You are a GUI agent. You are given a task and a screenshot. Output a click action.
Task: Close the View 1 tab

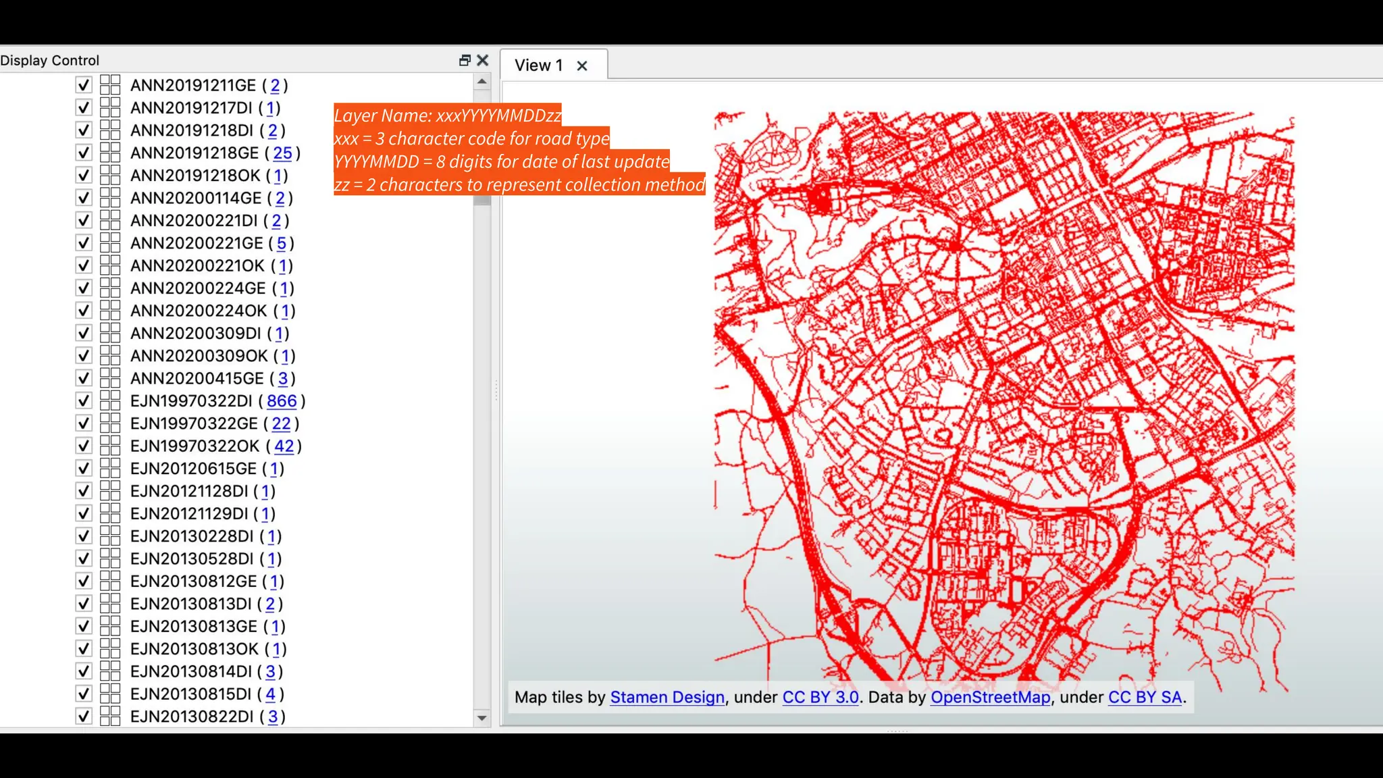(582, 66)
